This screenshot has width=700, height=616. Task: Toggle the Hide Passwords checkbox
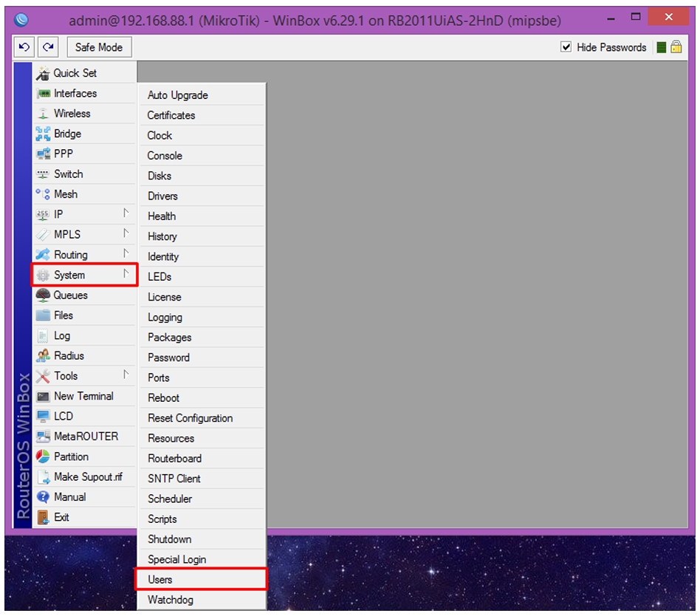(x=566, y=47)
